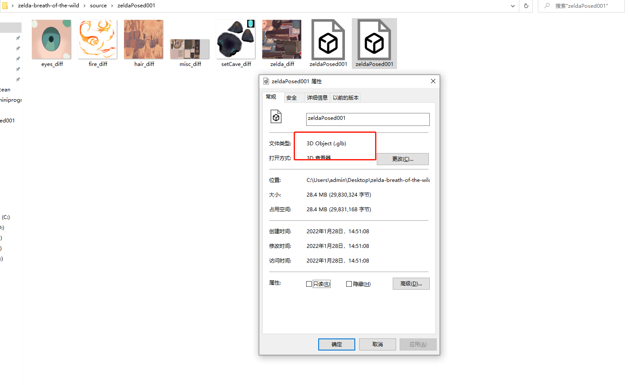Click the 3D file icon beside name field
The width and height of the screenshot is (630, 385).
276,116
